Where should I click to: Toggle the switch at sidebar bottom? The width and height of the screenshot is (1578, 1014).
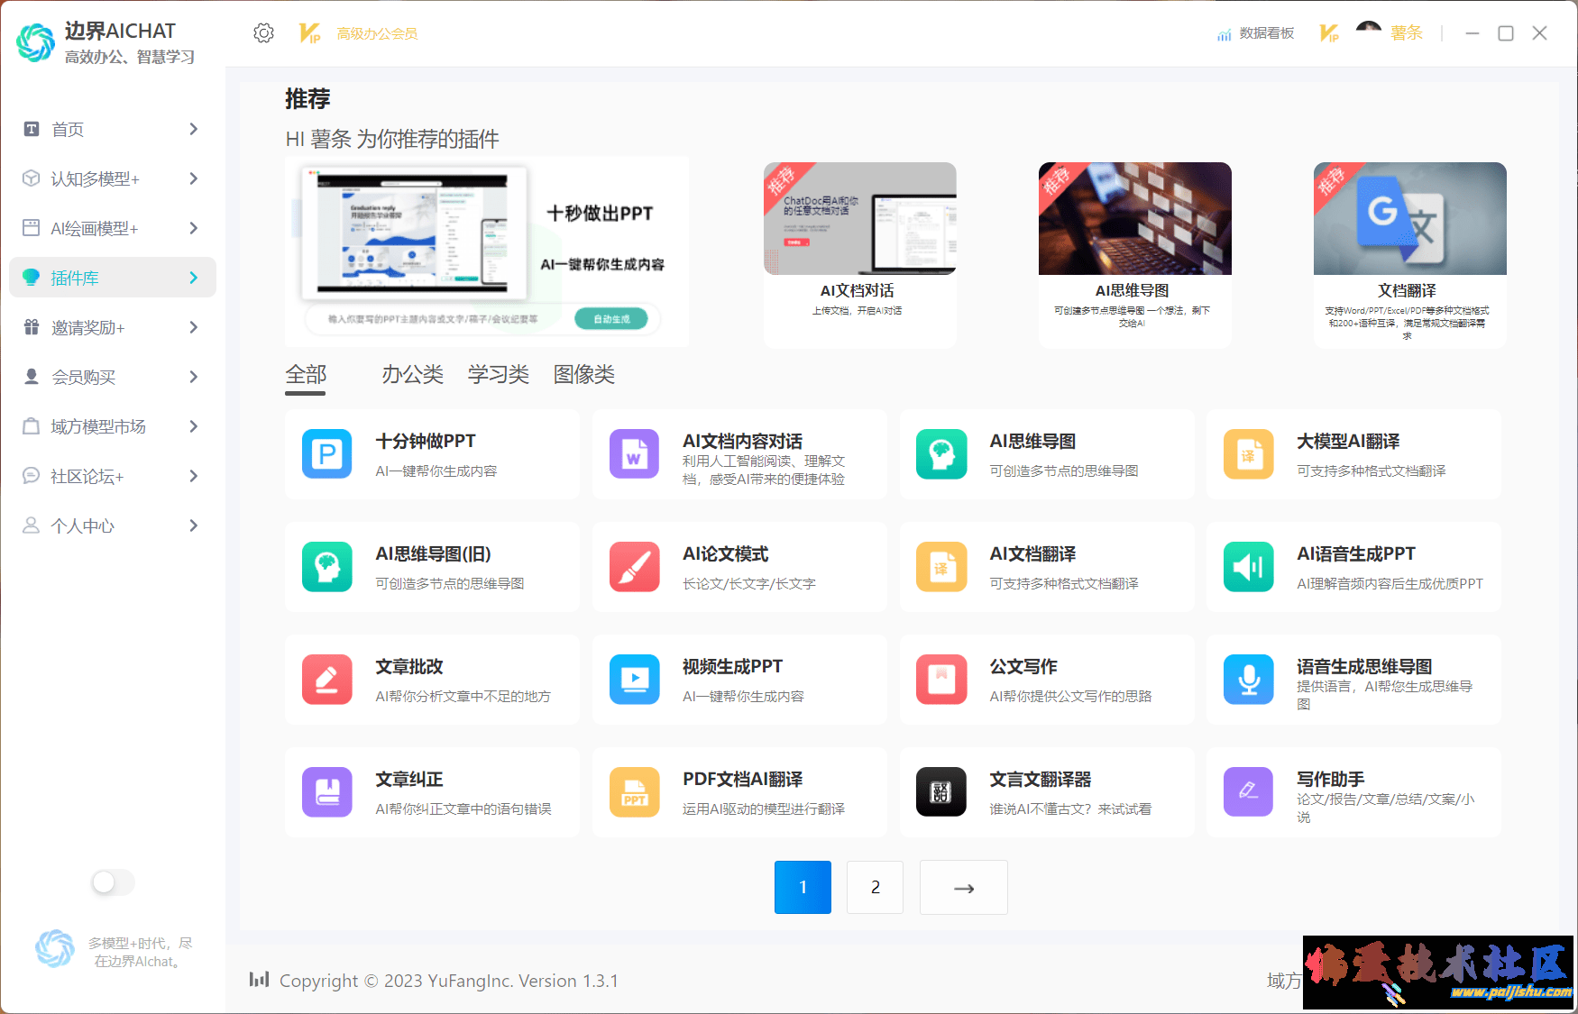coord(113,882)
